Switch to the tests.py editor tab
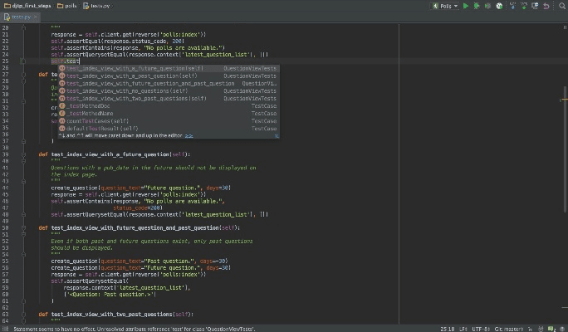This screenshot has width=568, height=332. (22, 16)
